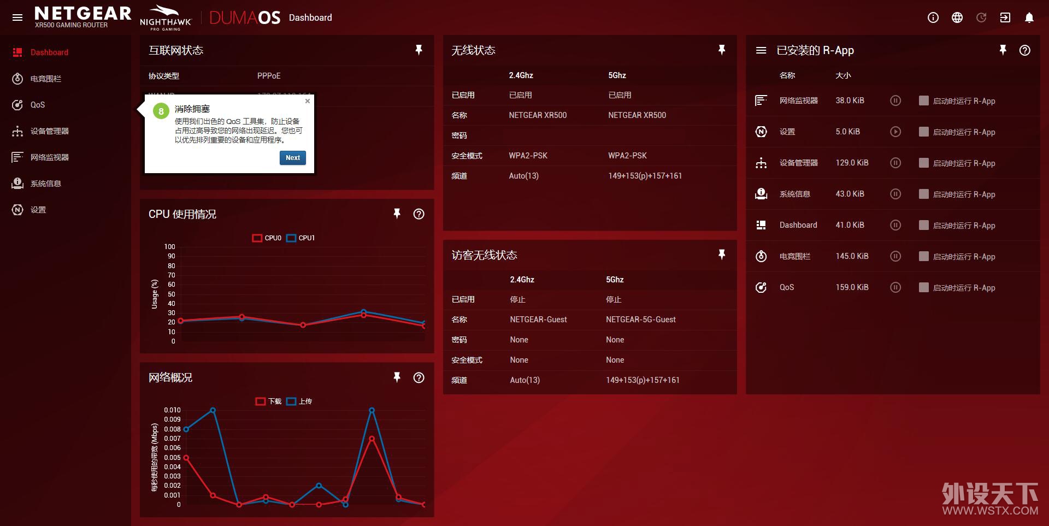Viewport: 1049px width, 526px height.
Task: Pause the 系统信息 R-App
Action: (895, 194)
